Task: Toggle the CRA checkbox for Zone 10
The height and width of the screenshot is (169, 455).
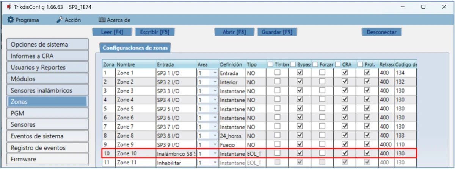Action: 344,154
